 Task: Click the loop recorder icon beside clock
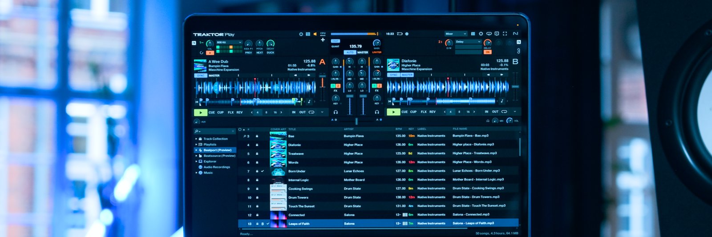click(400, 34)
